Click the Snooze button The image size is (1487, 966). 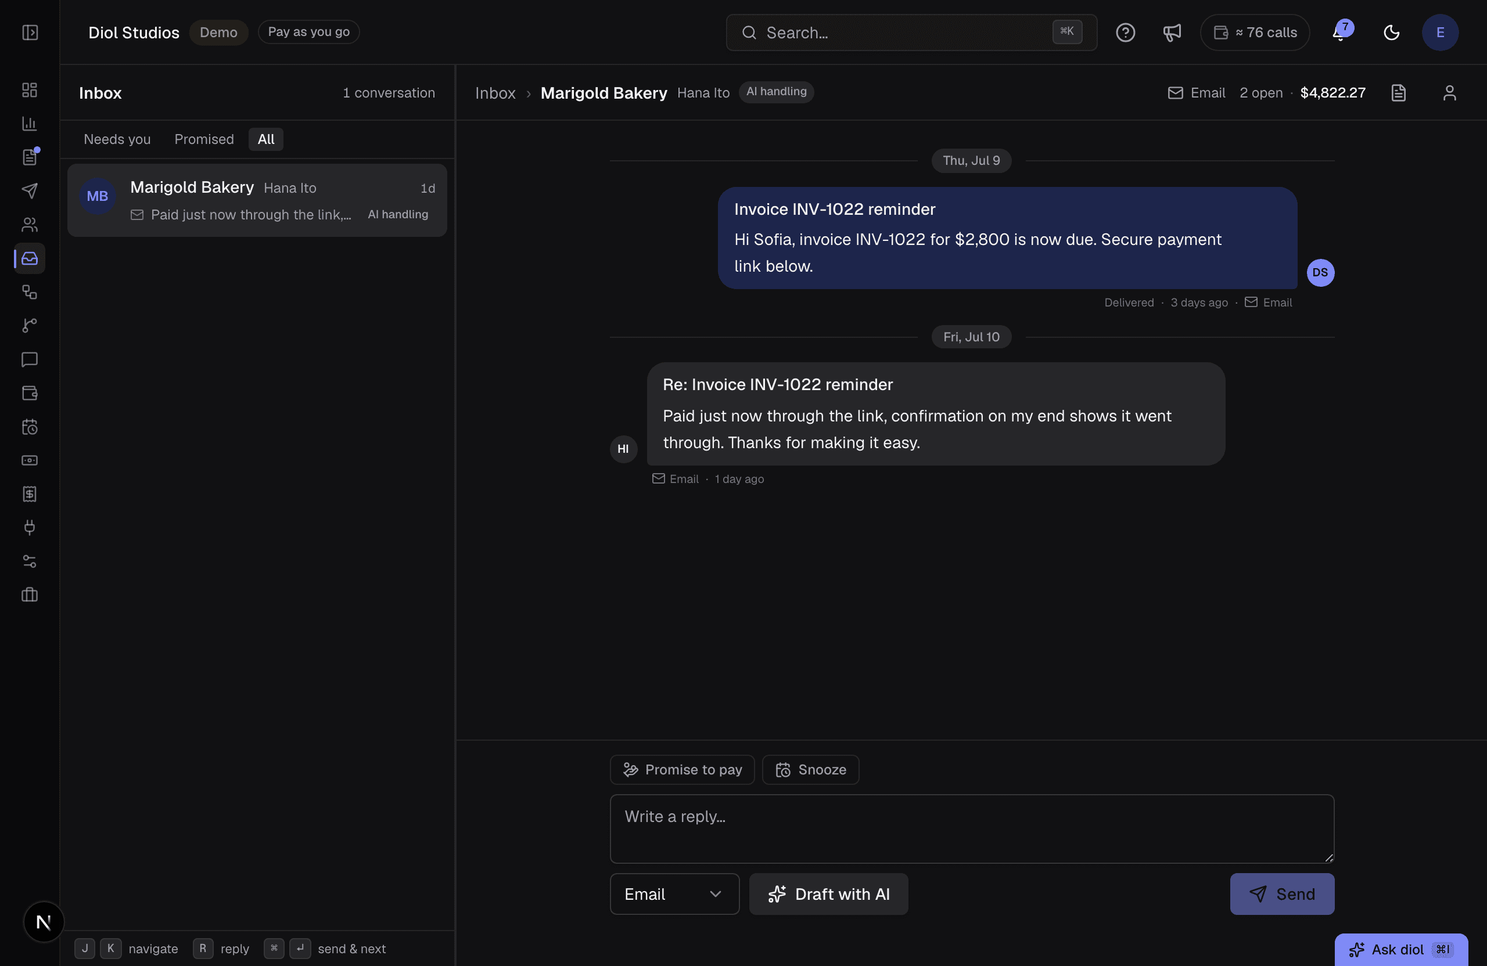coord(811,770)
